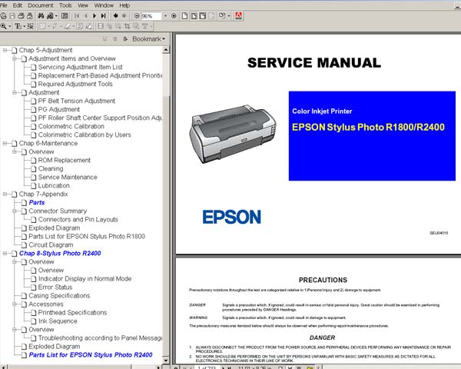Viewport: 461px width, 369px height.
Task: Collapse Adjustment Items and Overview node
Action: (15, 59)
